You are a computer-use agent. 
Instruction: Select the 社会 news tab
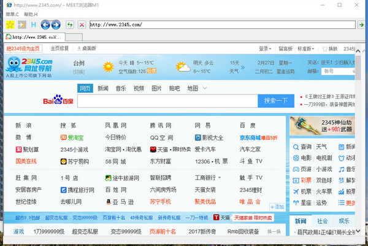click(x=322, y=221)
